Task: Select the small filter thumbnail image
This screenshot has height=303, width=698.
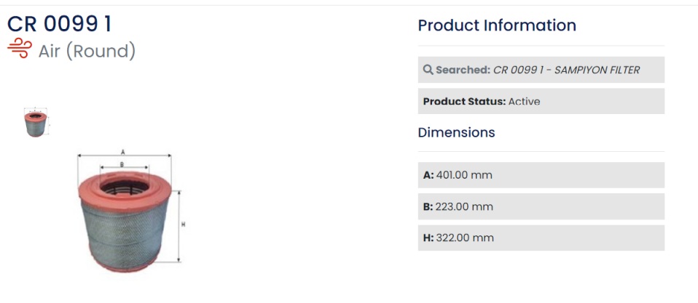Action: click(x=36, y=122)
